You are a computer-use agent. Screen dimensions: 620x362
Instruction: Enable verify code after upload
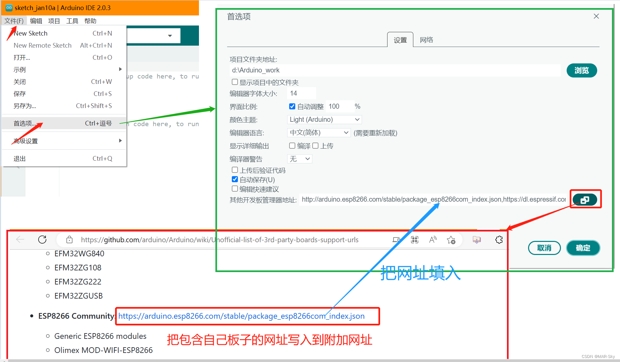click(x=235, y=170)
